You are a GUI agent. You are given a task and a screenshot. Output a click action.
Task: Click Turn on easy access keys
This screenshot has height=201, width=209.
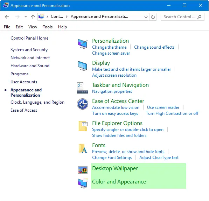pyautogui.click(x=115, y=113)
